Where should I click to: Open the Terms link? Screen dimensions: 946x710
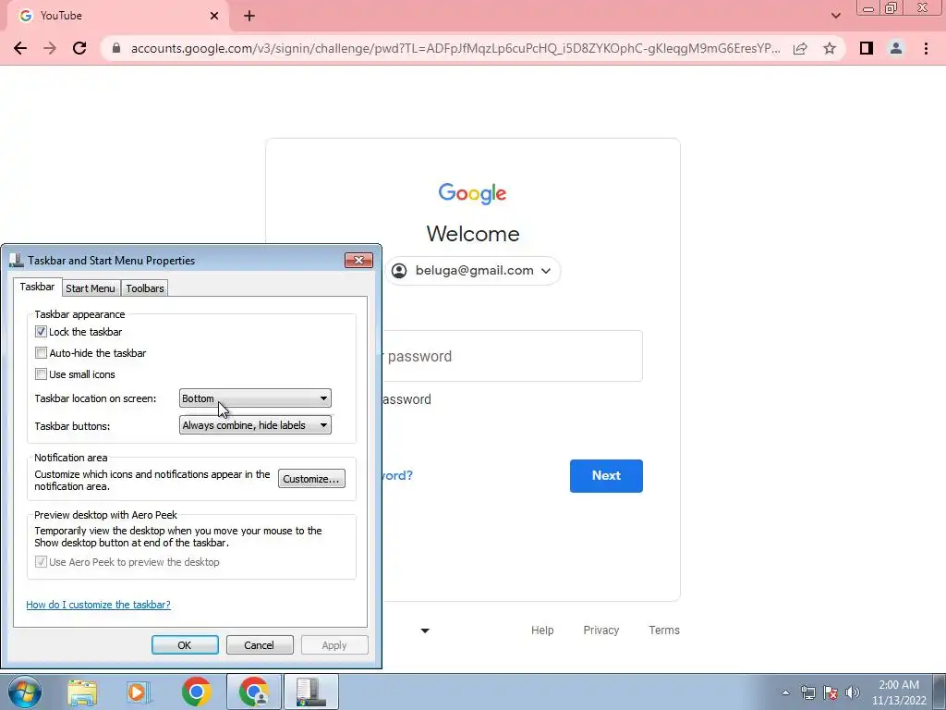pos(664,630)
